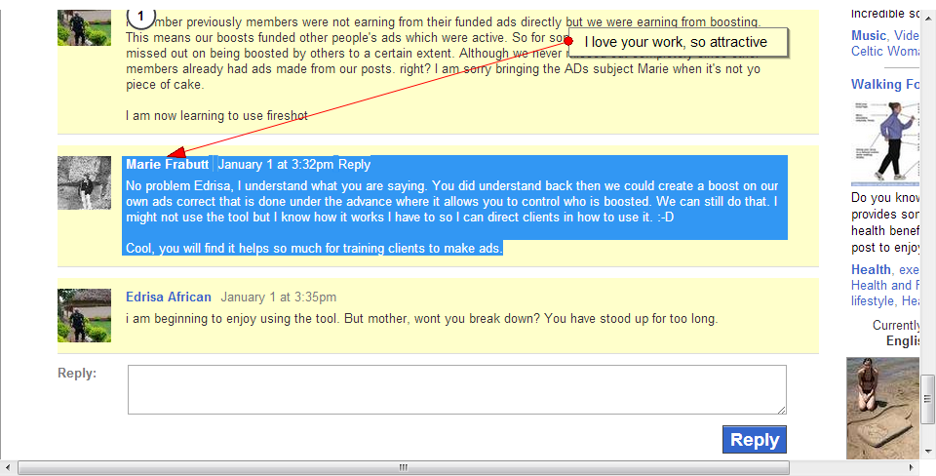Open Edrisa African's profile name link

(x=168, y=297)
